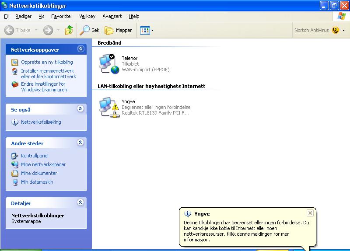
Task: Open Mine nettverkssteder link
Action: tap(43, 164)
